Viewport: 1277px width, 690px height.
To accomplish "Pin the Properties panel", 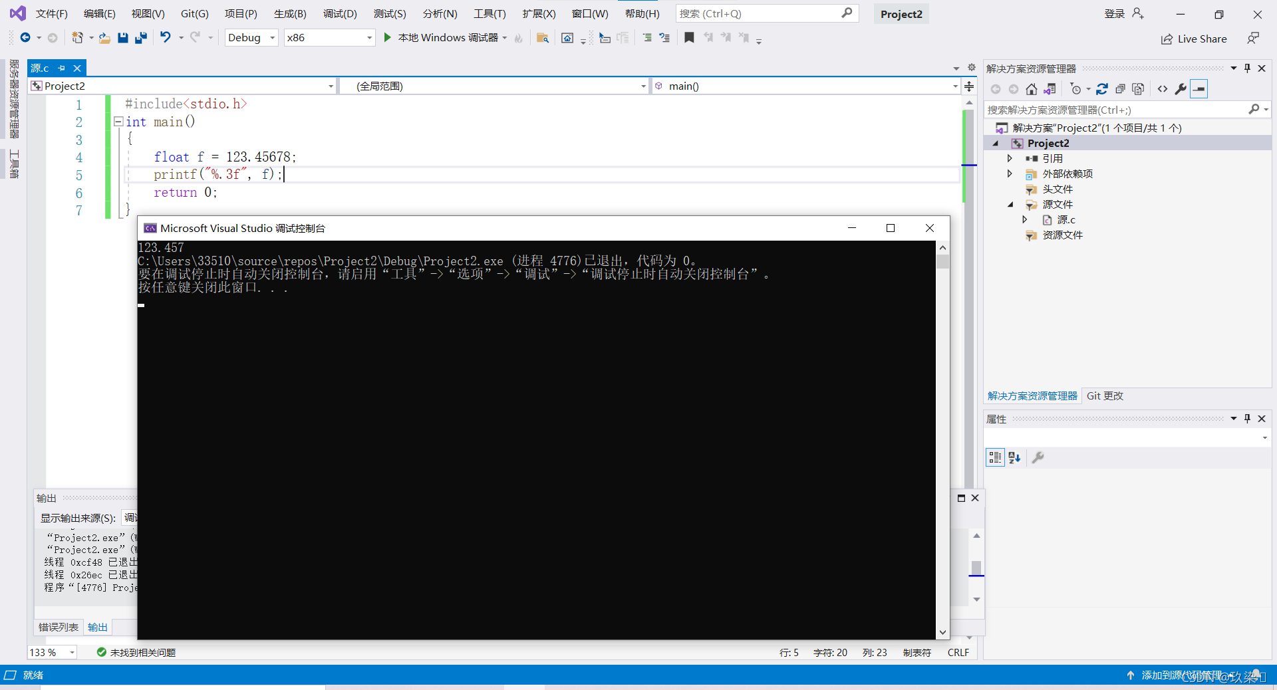I will click(x=1247, y=419).
